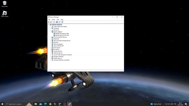Open the Action menu
The height and width of the screenshot is (106, 189).
pyautogui.click(x=53, y=20)
